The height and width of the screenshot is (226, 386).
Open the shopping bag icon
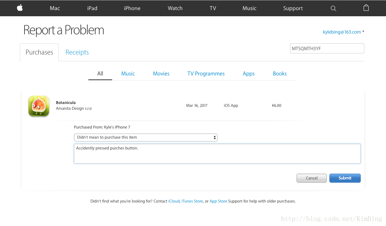coord(366,8)
